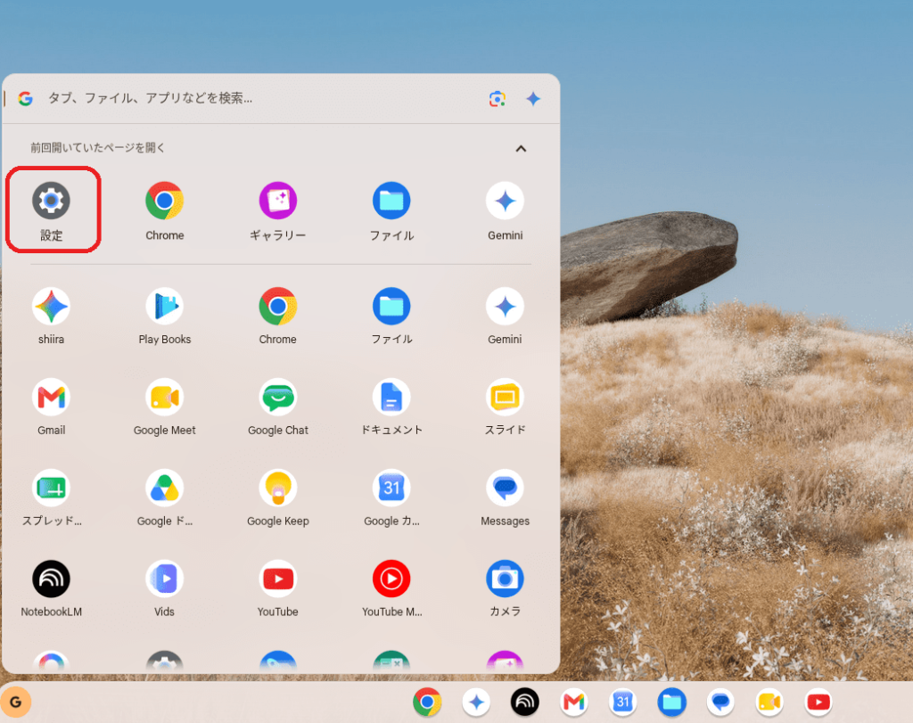The image size is (913, 723).
Task: Open the Google カ... Calendar app in grid
Action: coord(391,497)
